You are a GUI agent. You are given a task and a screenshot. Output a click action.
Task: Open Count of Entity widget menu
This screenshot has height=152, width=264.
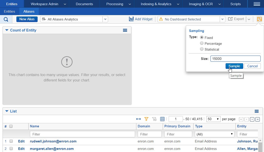(x=125, y=30)
